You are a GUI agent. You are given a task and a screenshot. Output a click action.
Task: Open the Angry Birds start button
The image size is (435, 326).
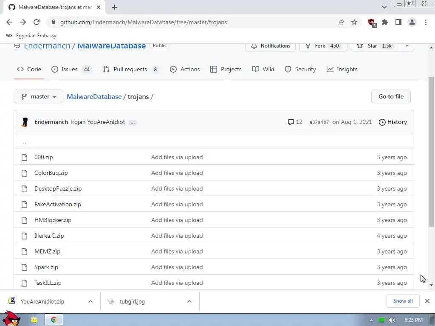[11, 318]
